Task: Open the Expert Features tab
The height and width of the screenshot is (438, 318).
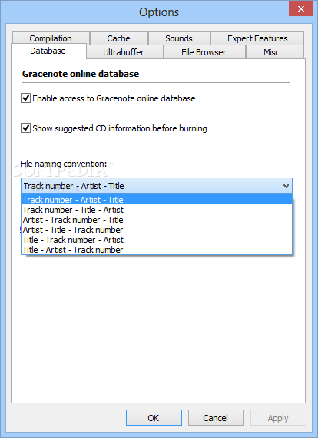Action: tap(257, 38)
